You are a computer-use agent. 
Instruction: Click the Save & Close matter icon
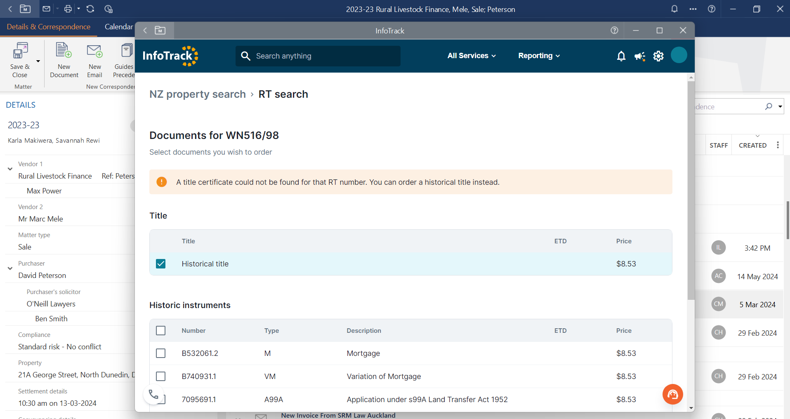(x=19, y=59)
